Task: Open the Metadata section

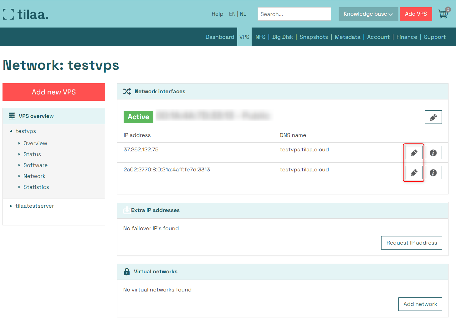Action: tap(347, 37)
